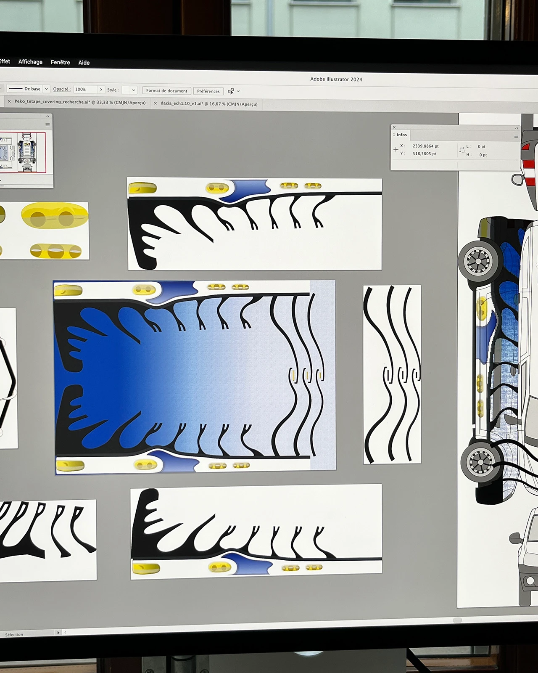Open the Navigator panel menu
538x673 pixels.
(47, 125)
